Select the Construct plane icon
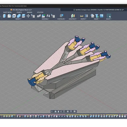 [73, 16]
